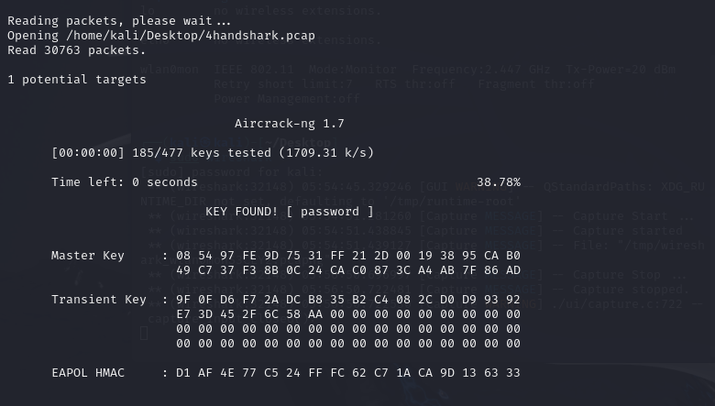
Task: Select the "Read 30763 packets." line
Action: pos(77,50)
